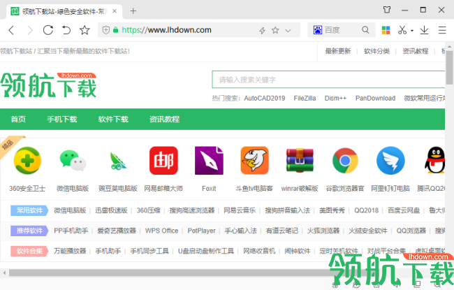The height and width of the screenshot is (290, 454).
Task: Click the 推荐软件 purple category tag
Action: [x=30, y=231]
